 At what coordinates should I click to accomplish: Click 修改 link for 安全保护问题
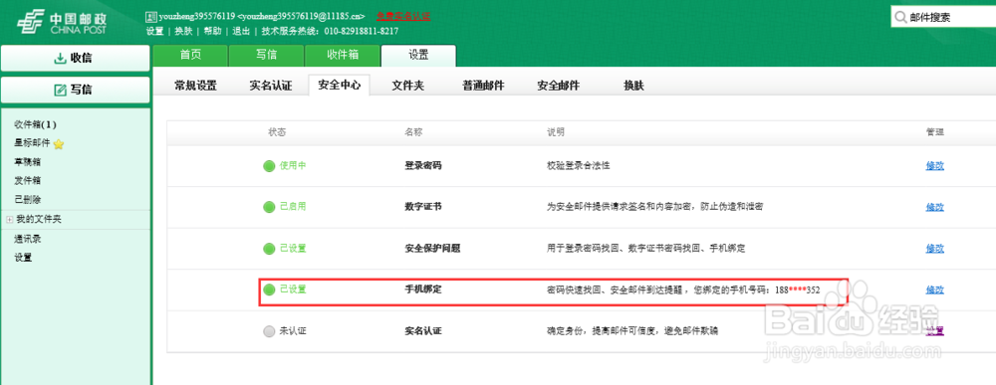click(x=935, y=249)
